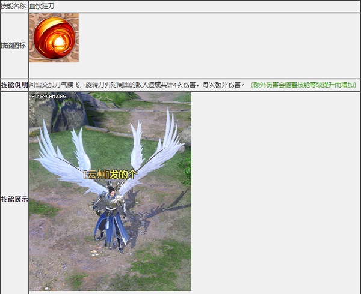Click the 血饮狂刀 skill icon image

click(x=54, y=38)
